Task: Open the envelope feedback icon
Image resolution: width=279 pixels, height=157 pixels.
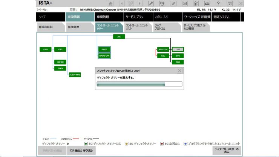Action: pyautogui.click(x=185, y=3)
